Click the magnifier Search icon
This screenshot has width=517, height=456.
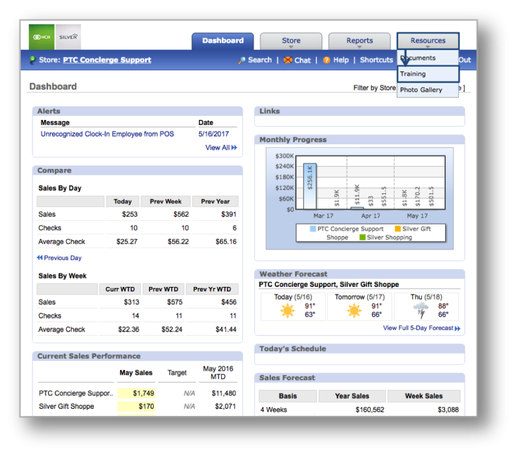point(241,60)
